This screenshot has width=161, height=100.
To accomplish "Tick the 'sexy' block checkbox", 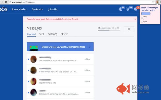I will pyautogui.click(x=142, y=17).
